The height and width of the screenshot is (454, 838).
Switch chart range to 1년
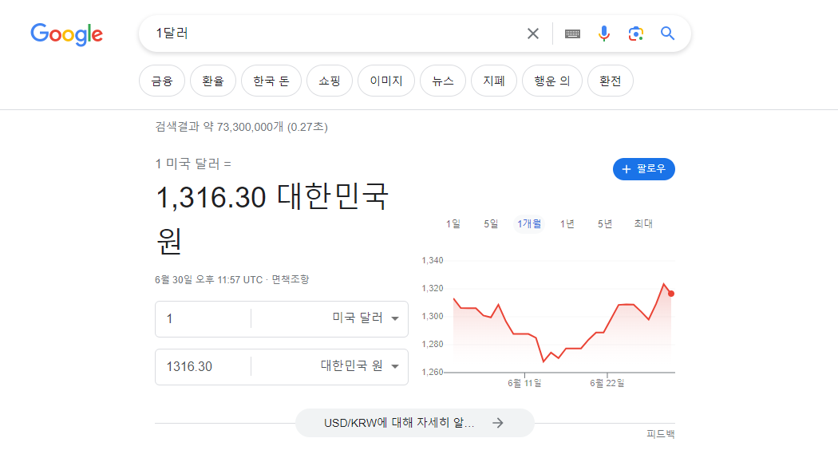point(567,223)
